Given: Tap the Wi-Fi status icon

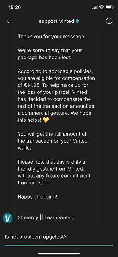Looking at the screenshot, I should click(102, 7).
